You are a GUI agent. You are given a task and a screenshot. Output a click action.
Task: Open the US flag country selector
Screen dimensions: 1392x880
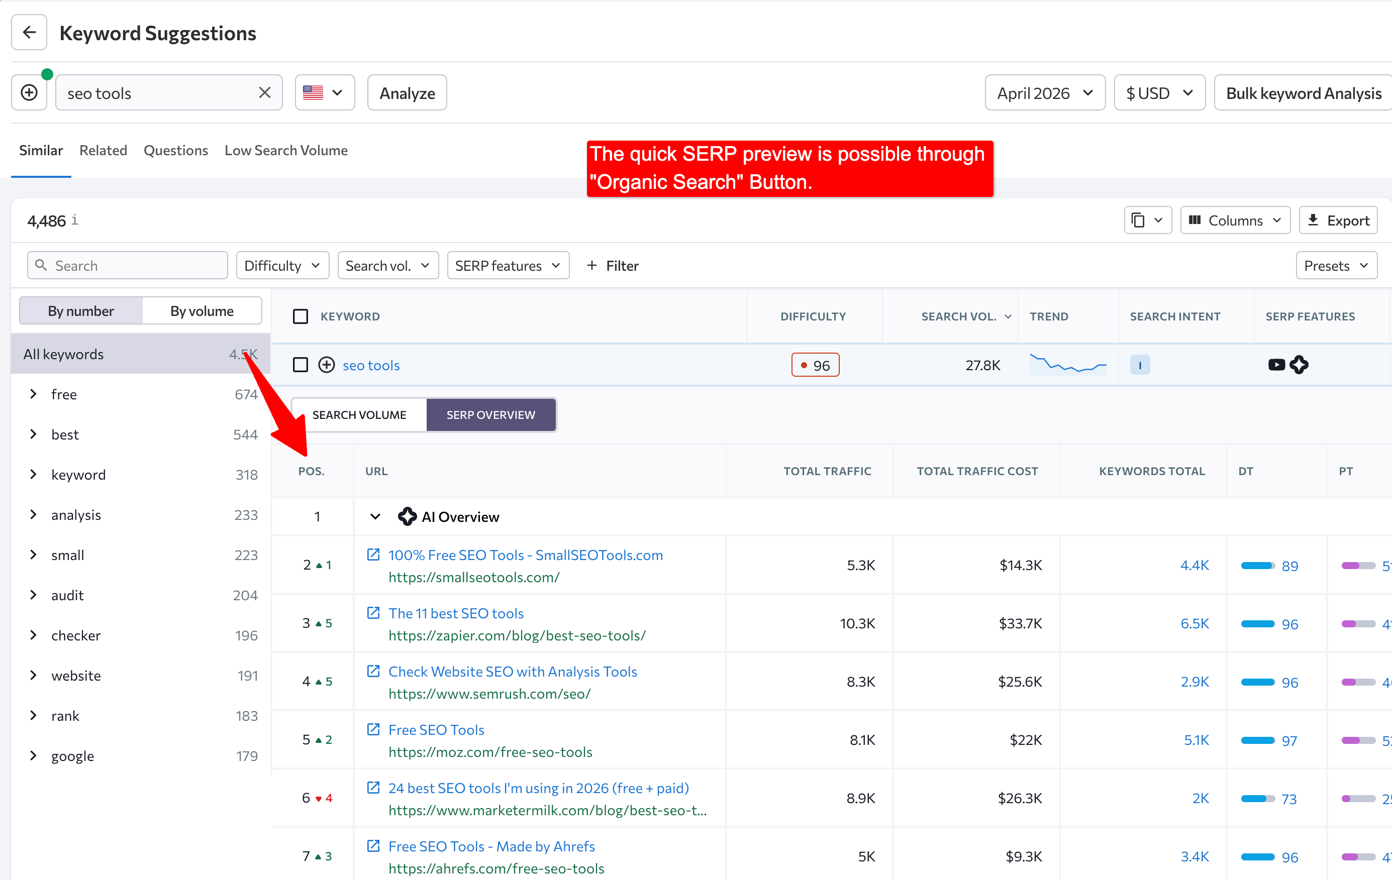(x=324, y=92)
